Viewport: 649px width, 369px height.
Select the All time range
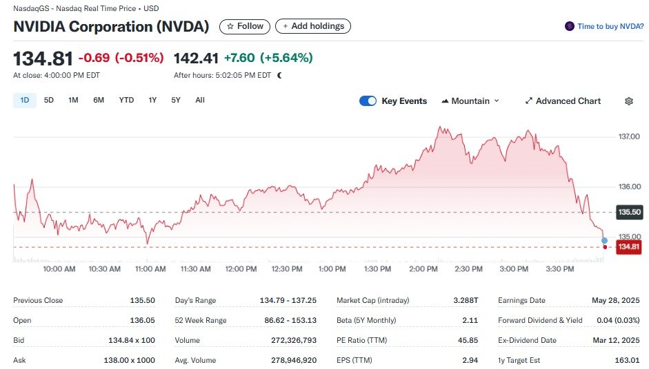pyautogui.click(x=200, y=101)
